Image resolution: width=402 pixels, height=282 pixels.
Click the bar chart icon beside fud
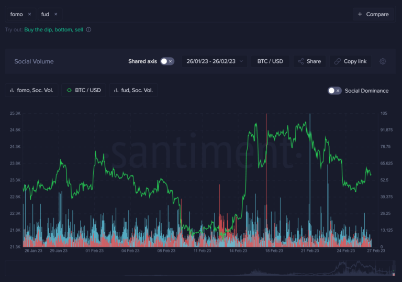pos(116,90)
